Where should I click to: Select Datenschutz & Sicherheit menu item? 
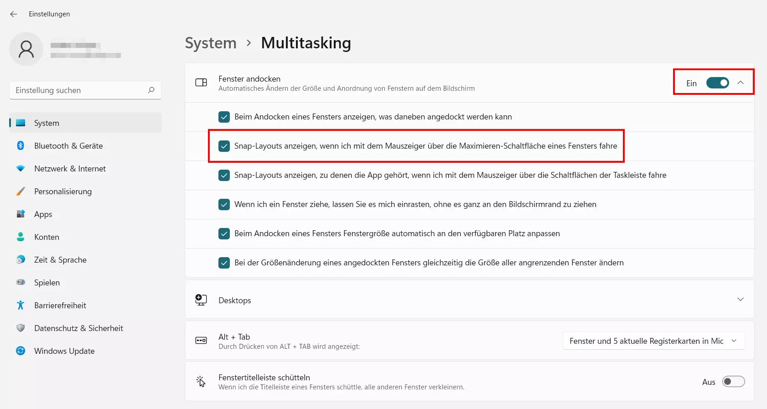point(78,328)
